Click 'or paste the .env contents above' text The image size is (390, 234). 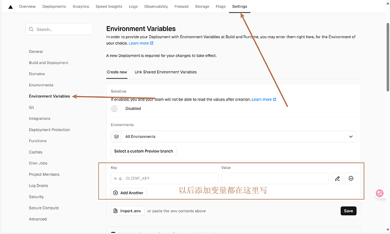coord(176,211)
